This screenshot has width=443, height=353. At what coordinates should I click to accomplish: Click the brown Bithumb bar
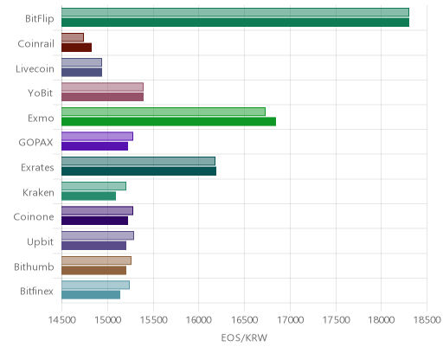click(x=94, y=271)
